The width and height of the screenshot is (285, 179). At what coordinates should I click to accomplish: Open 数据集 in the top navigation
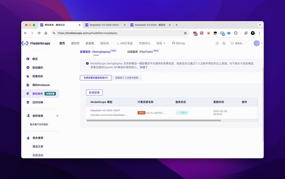click(90, 43)
